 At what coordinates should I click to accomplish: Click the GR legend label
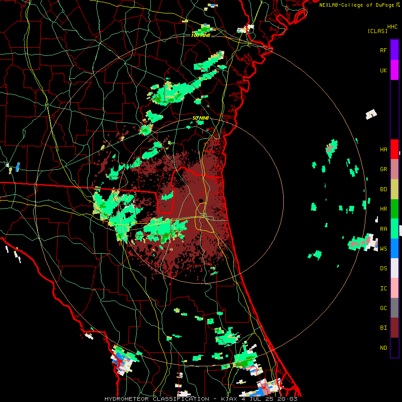(383, 169)
